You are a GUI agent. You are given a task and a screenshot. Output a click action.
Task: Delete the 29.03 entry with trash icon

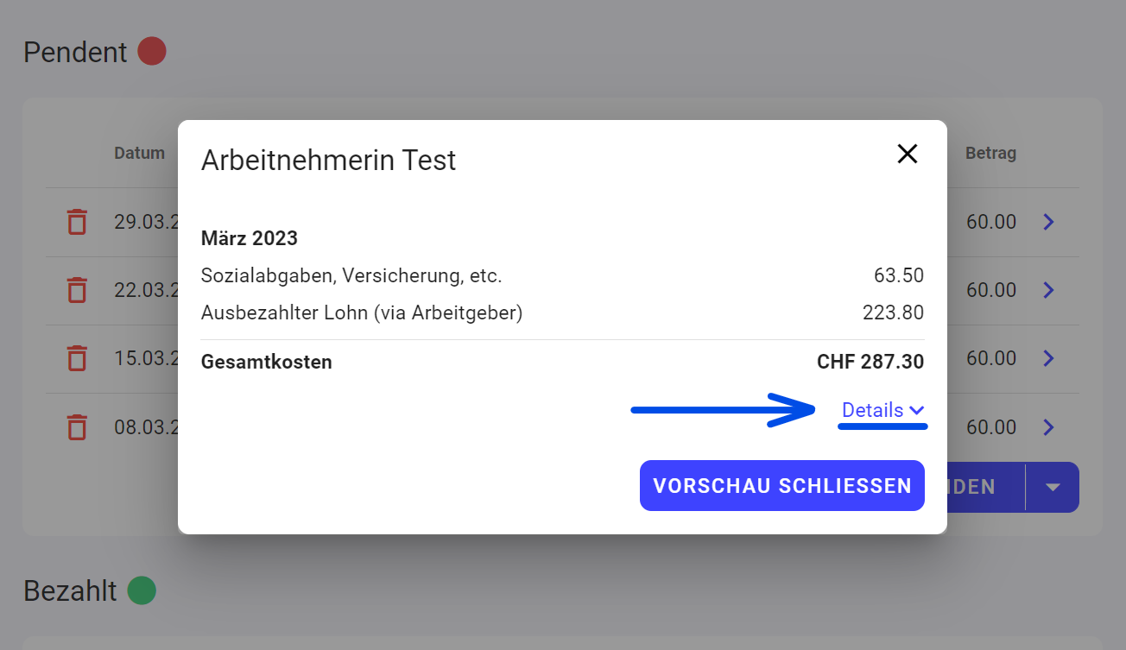click(x=78, y=222)
